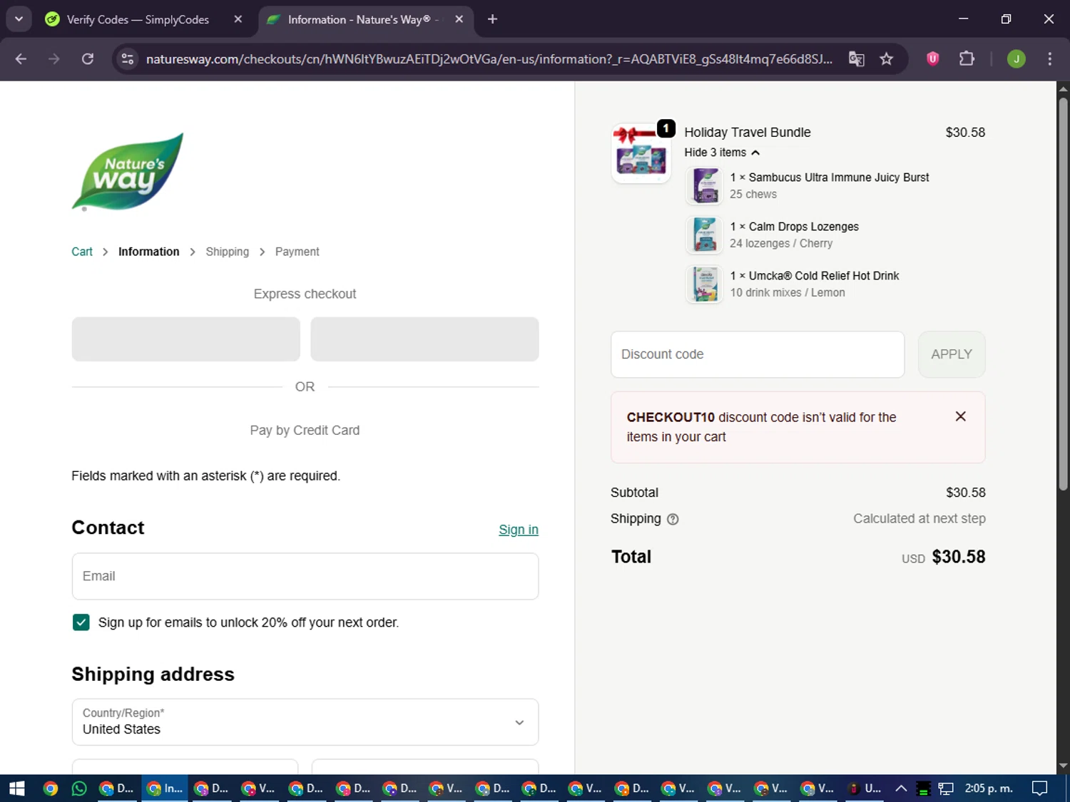Bookmark this page with the star

point(887,58)
